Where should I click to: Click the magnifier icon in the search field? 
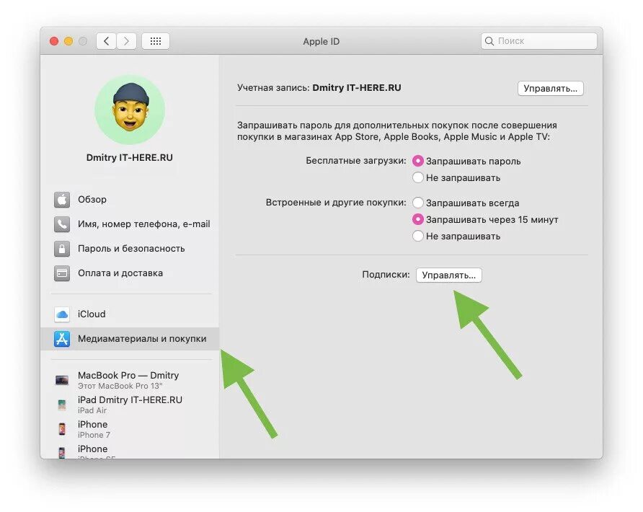click(x=489, y=41)
